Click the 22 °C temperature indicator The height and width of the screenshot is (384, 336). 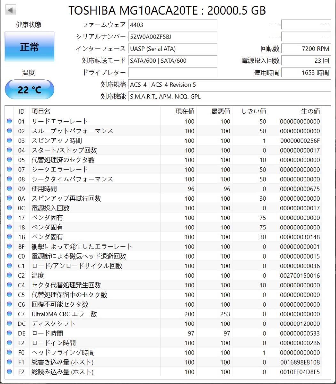pos(30,89)
